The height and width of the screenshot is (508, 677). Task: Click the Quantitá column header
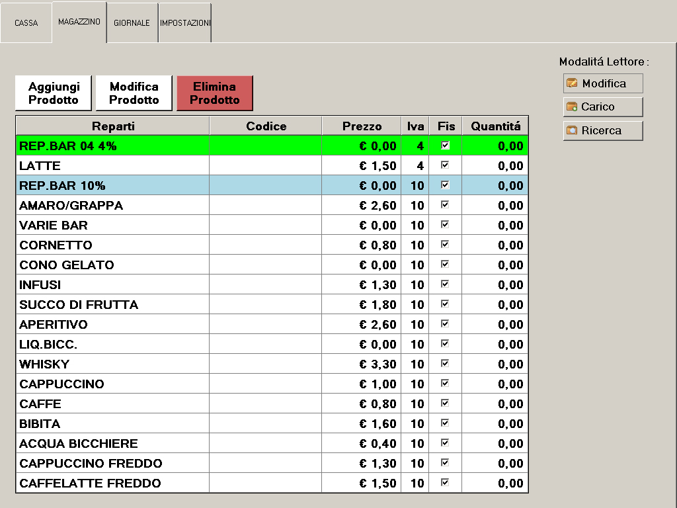[x=495, y=126]
